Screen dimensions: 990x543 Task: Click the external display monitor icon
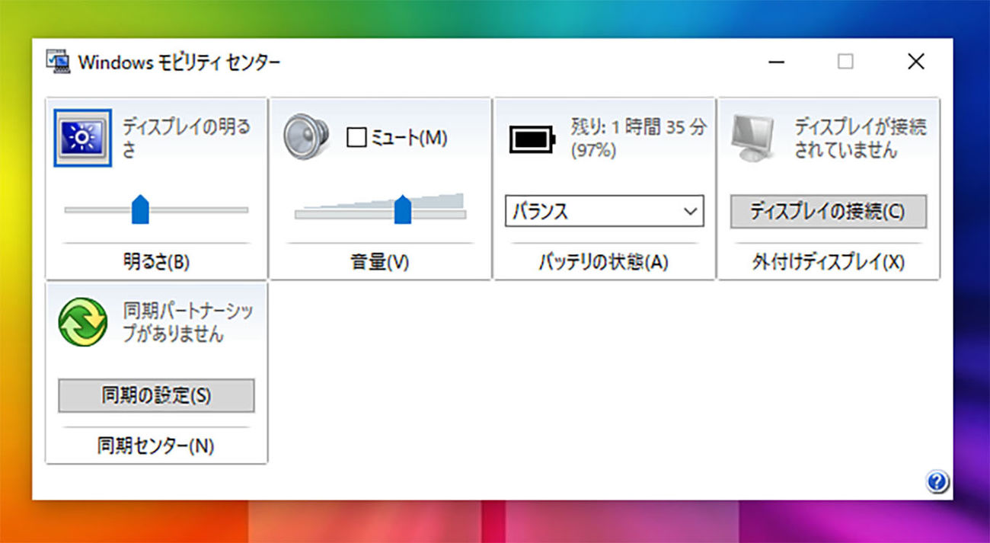(754, 139)
